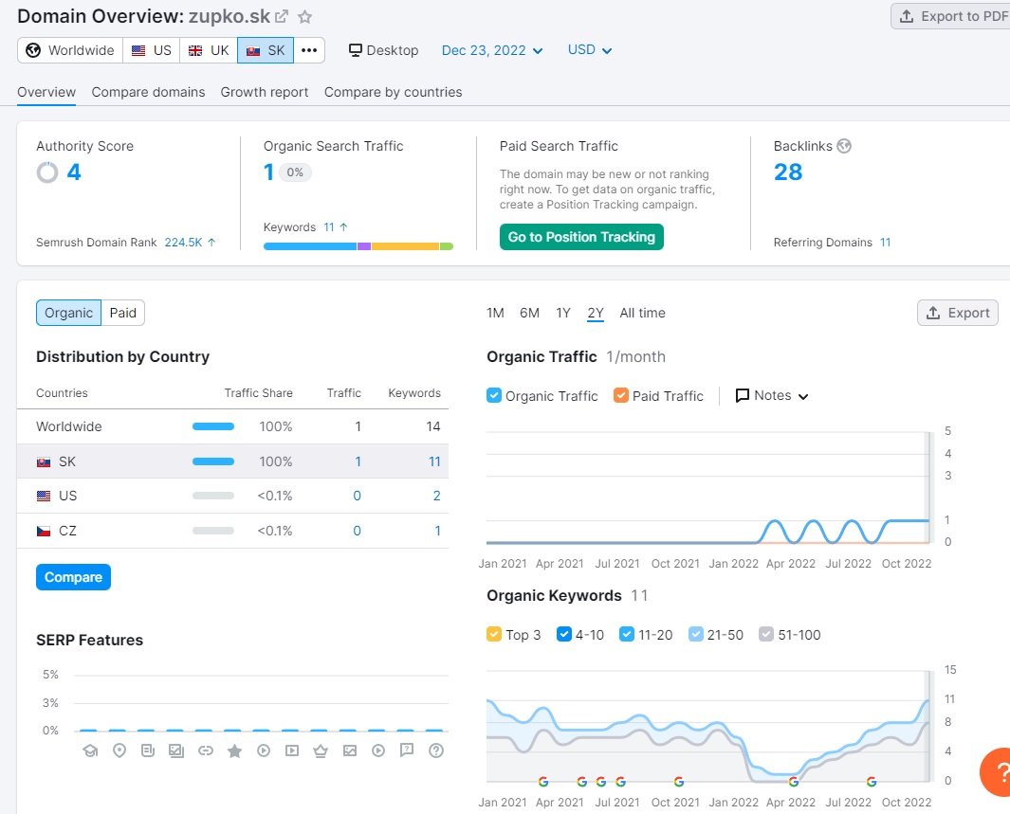Screen dimensions: 1010x814
Task: Open the Growth report tab
Action: (x=265, y=92)
